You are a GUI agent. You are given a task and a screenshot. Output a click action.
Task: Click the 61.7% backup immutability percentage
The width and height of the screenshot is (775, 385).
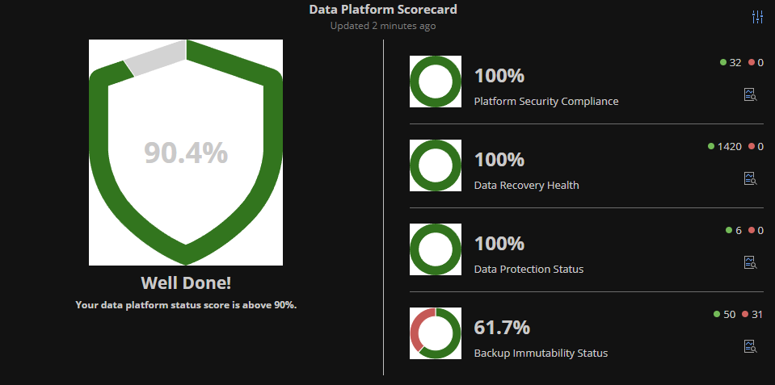click(502, 327)
